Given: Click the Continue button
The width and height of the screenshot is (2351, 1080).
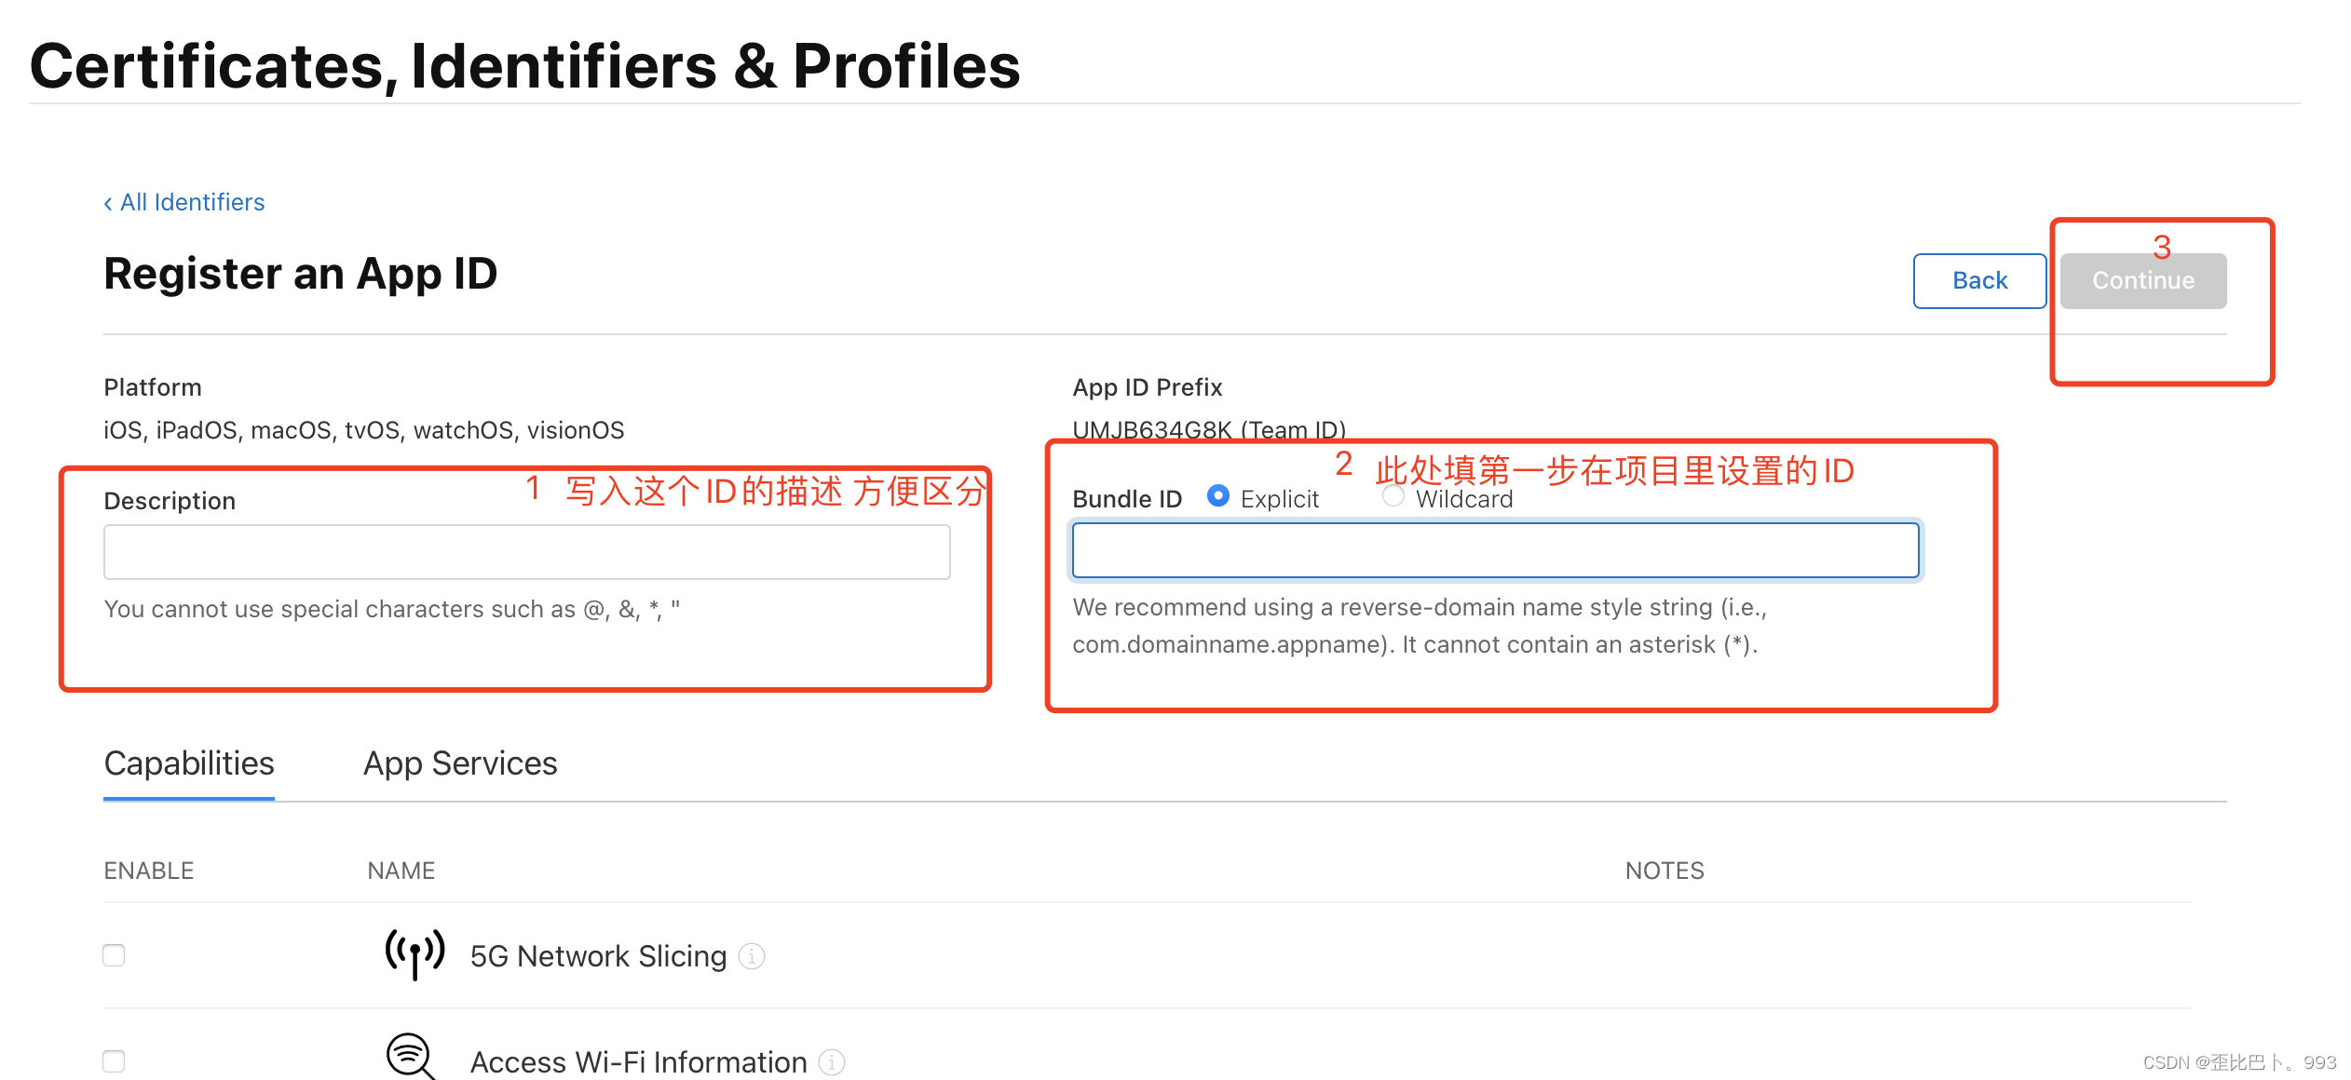Looking at the screenshot, I should (x=2142, y=280).
